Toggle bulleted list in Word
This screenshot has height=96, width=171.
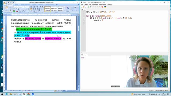point(31,7)
